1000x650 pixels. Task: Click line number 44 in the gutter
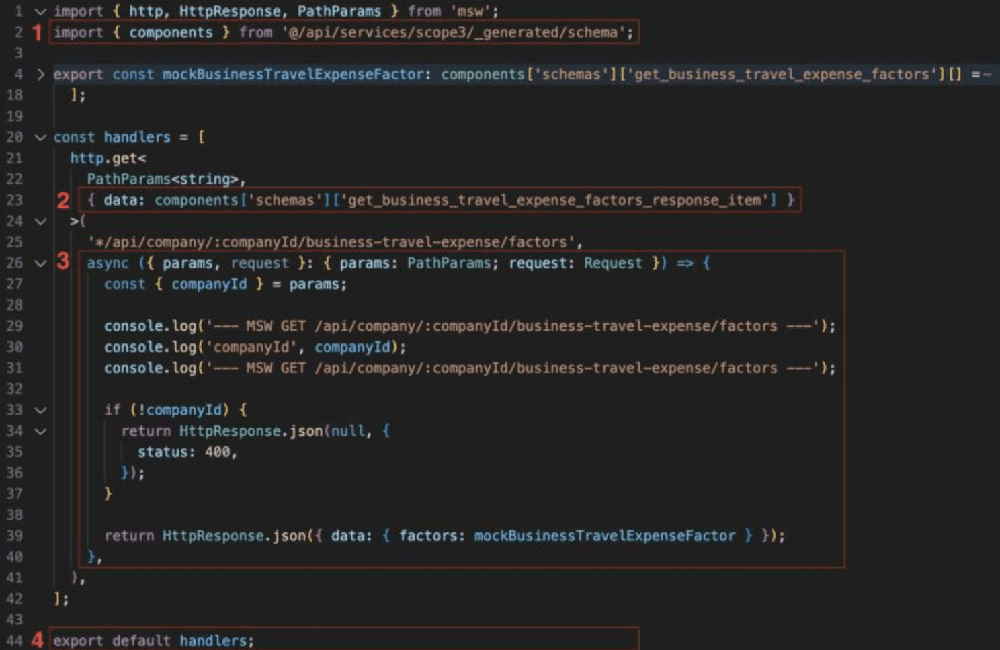click(15, 641)
